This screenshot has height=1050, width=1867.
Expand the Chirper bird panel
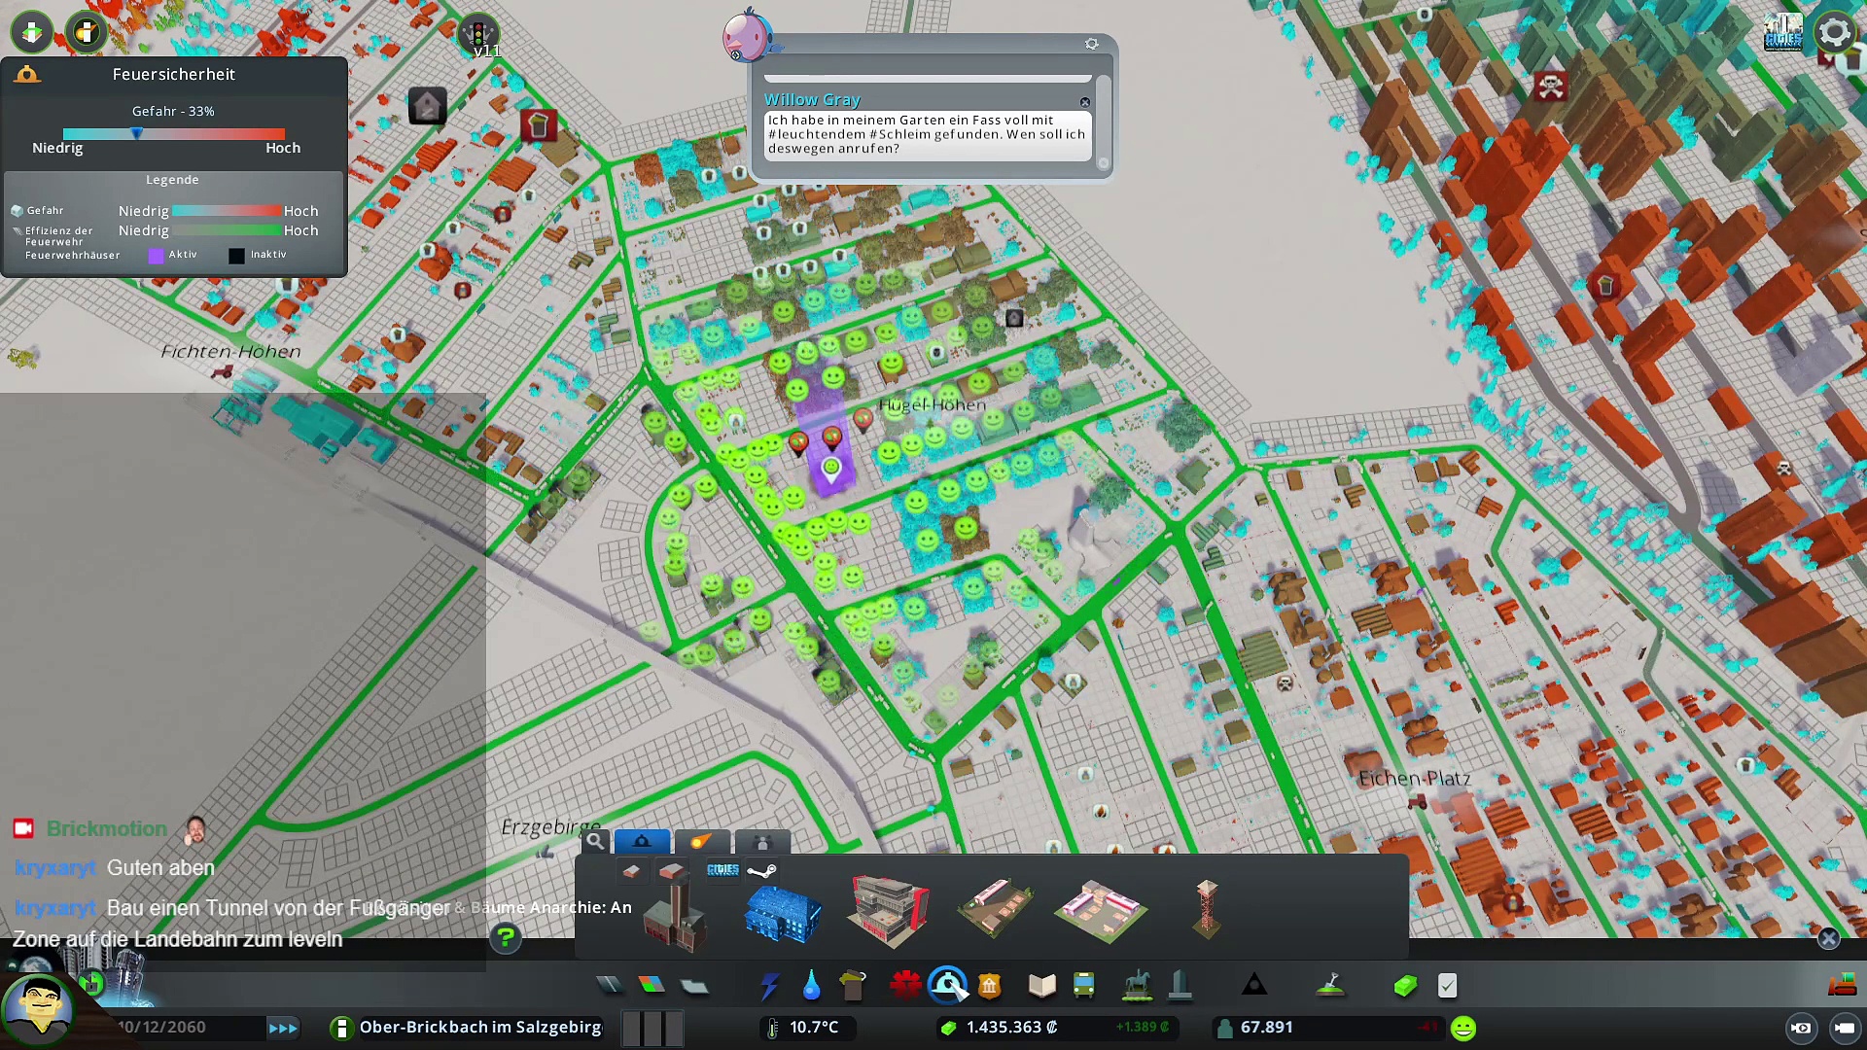click(x=746, y=35)
